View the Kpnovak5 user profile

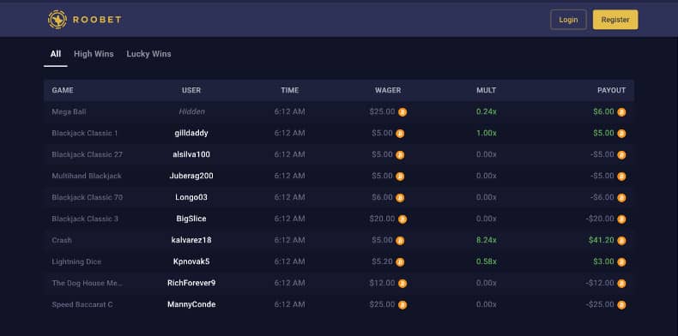click(191, 261)
